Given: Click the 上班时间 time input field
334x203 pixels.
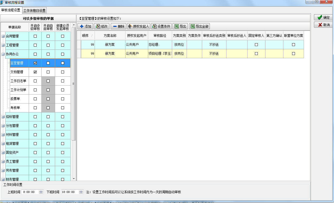Looking at the screenshot, I should pyautogui.click(x=30, y=192).
